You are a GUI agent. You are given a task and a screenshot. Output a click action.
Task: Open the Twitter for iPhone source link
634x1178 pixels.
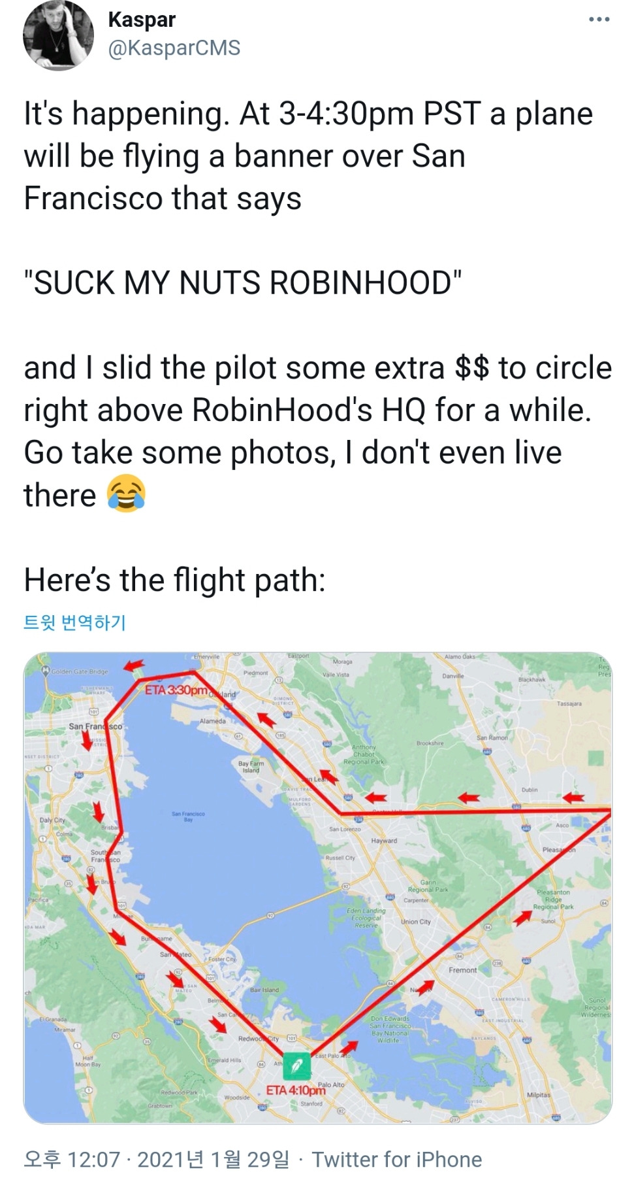tap(396, 1160)
